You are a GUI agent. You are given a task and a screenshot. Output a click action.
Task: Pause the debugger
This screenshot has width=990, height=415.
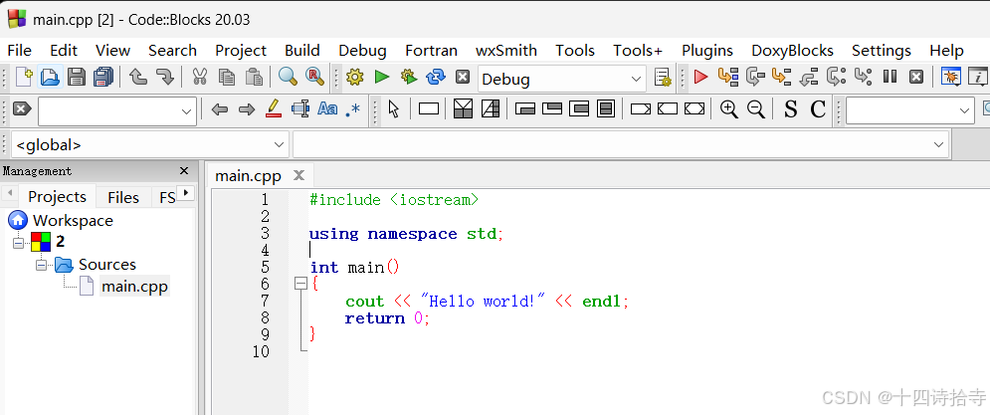[891, 77]
